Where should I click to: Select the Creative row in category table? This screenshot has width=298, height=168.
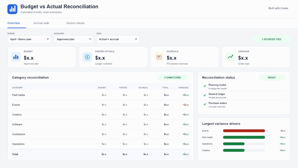coord(101,115)
